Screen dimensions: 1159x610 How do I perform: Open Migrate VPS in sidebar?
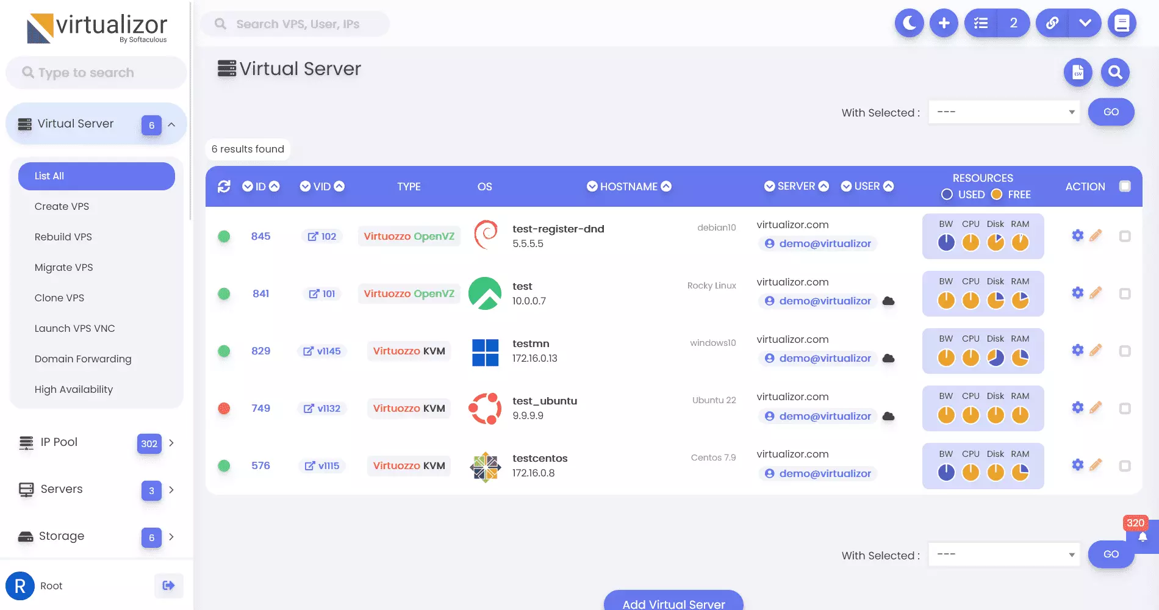(63, 267)
